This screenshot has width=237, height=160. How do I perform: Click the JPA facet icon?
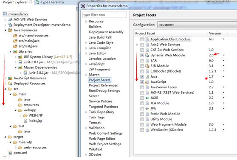(x=147, y=109)
